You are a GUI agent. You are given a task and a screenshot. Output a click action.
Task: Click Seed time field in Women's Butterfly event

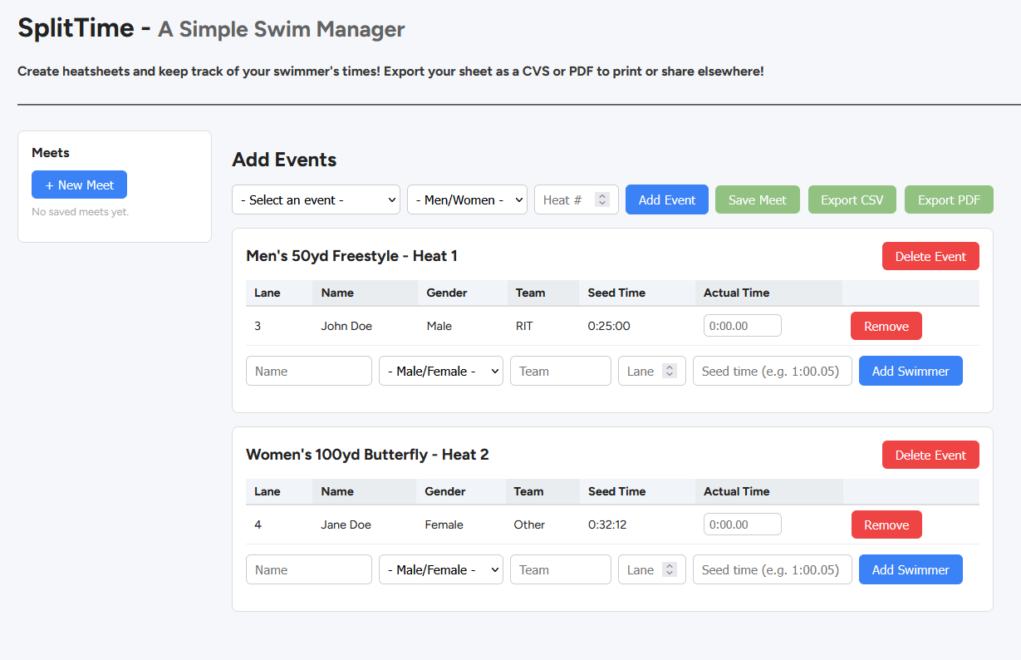tap(773, 569)
